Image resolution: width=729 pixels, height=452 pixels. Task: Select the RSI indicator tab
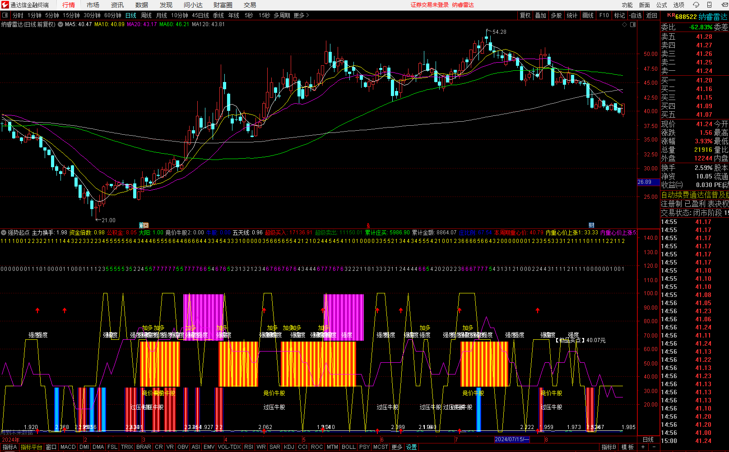(x=248, y=447)
